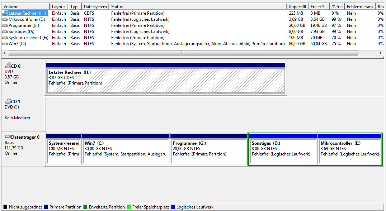
Task: Click the black Nicht zugeordnet legend swatch
Action: click(x=5, y=207)
